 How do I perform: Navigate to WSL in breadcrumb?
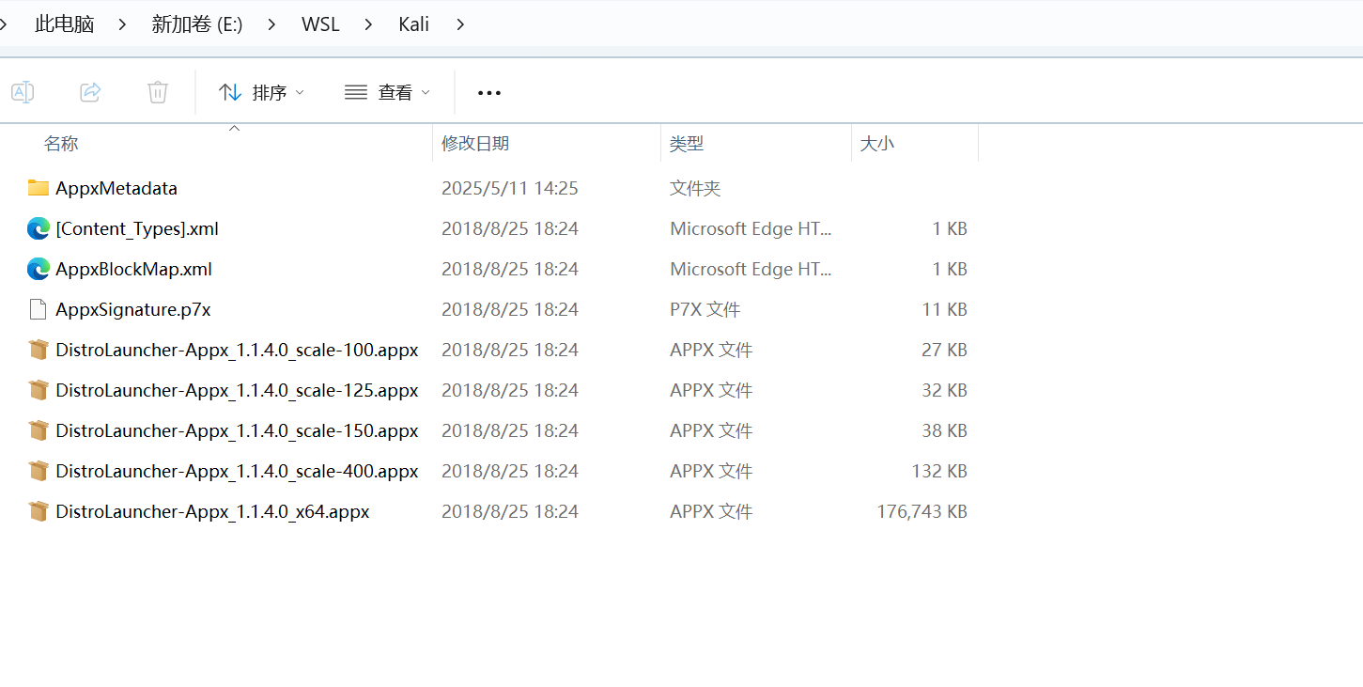point(320,24)
